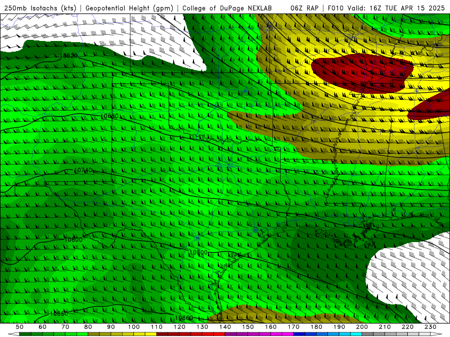Pick the dark blue swatch below the 180 value
450x337 pixels.
pos(299,334)
